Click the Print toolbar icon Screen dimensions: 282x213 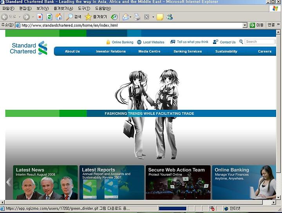137,17
